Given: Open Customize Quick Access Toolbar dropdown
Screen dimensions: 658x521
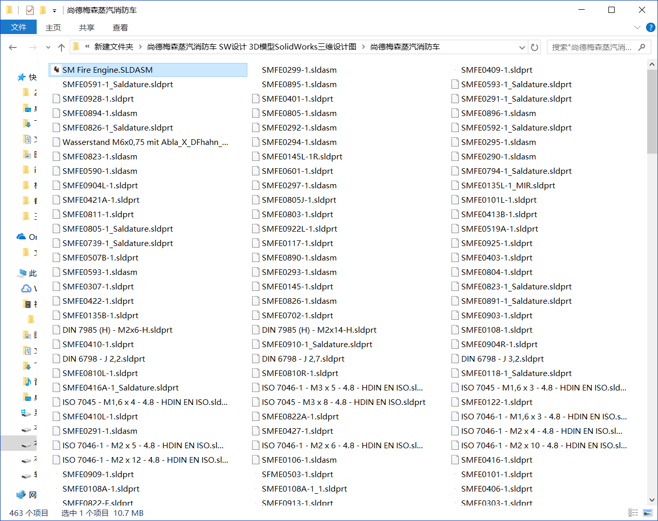Looking at the screenshot, I should click(54, 10).
